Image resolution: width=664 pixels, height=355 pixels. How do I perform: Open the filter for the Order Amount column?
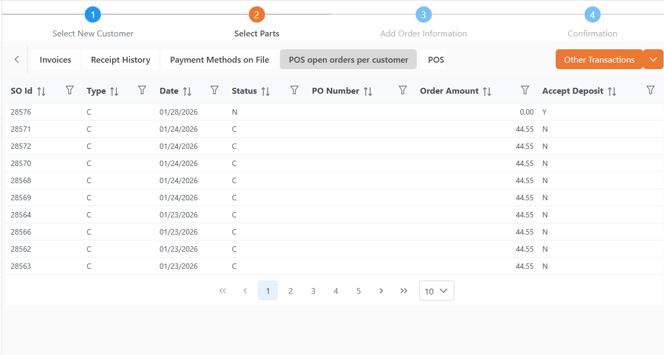coord(525,90)
